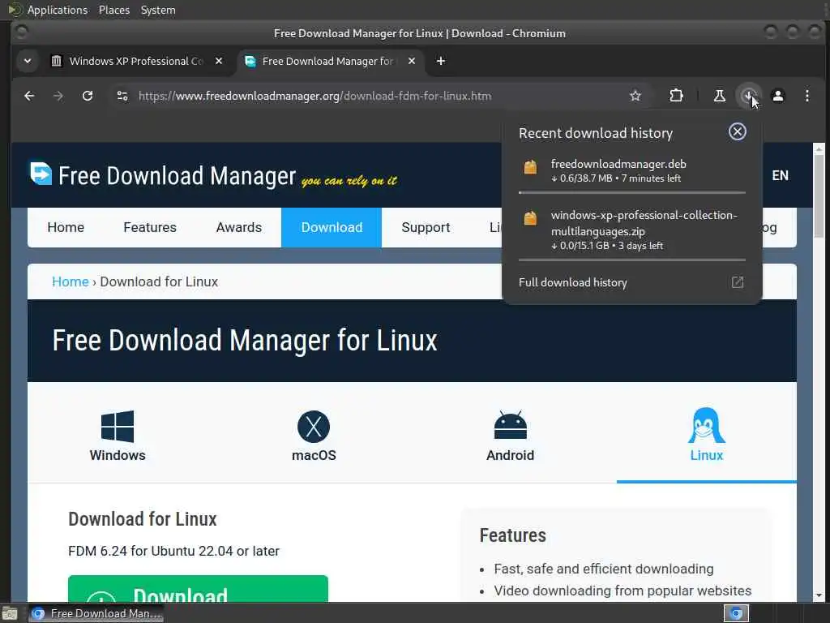Screen dimensions: 830x623
Task: Click 'FDM 6.24 for Ubuntu 22.04 or later' text
Action: 173,551
